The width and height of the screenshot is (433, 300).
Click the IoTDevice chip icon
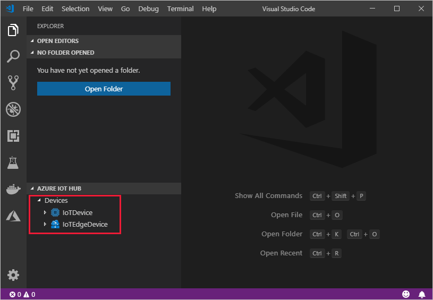pyautogui.click(x=55, y=212)
